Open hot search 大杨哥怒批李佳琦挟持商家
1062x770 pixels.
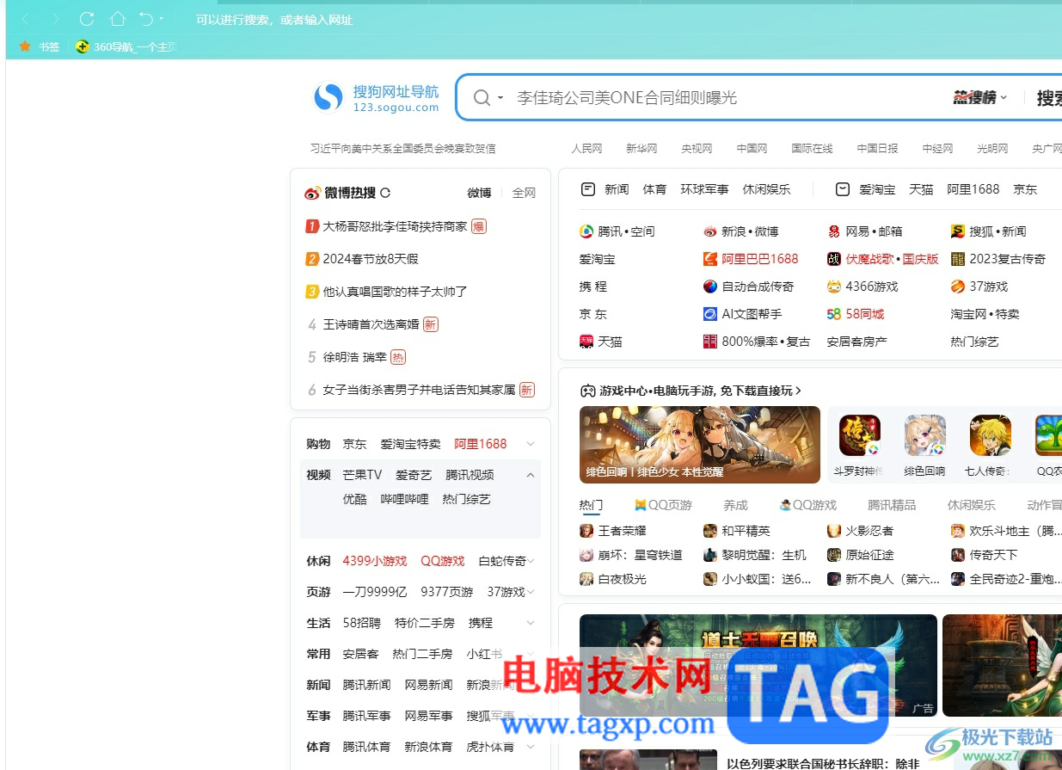[x=395, y=226]
